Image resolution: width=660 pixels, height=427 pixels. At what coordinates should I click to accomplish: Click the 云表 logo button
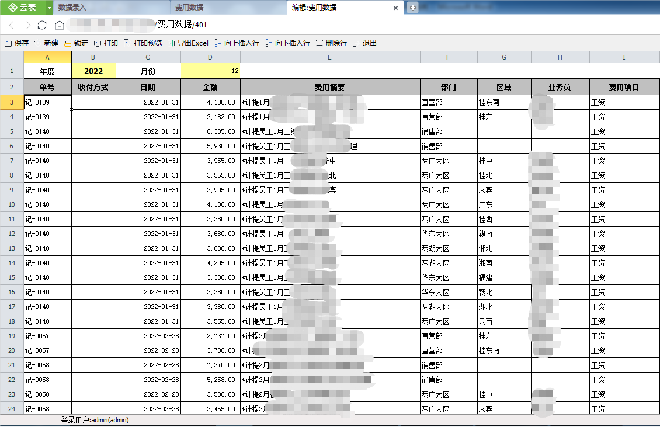pos(23,8)
